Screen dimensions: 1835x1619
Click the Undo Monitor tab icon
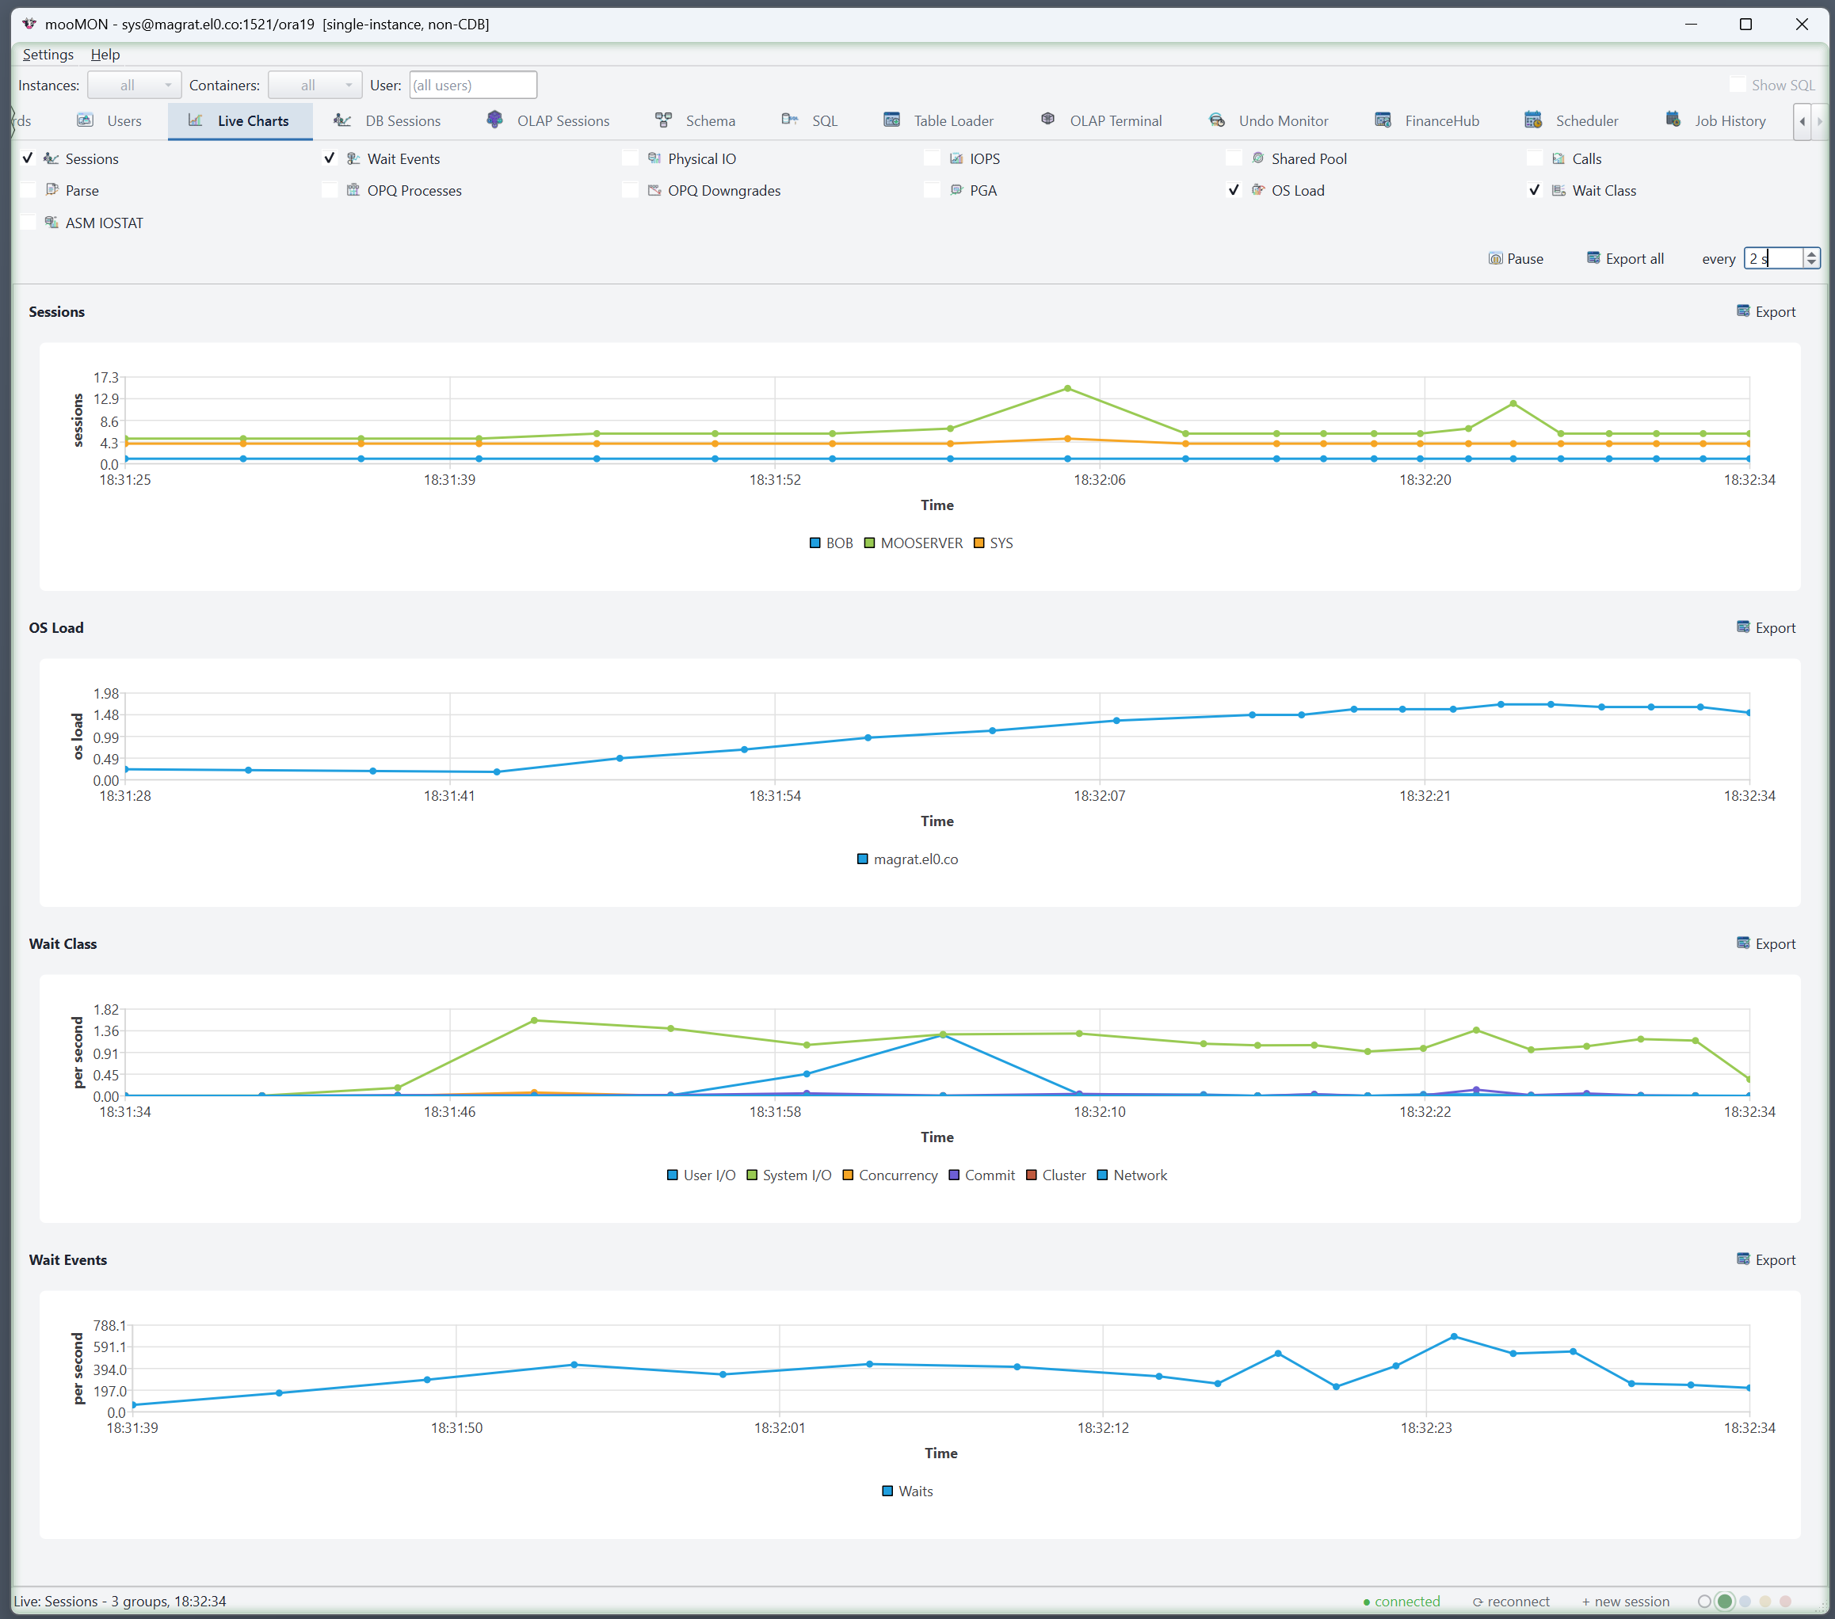click(x=1216, y=120)
